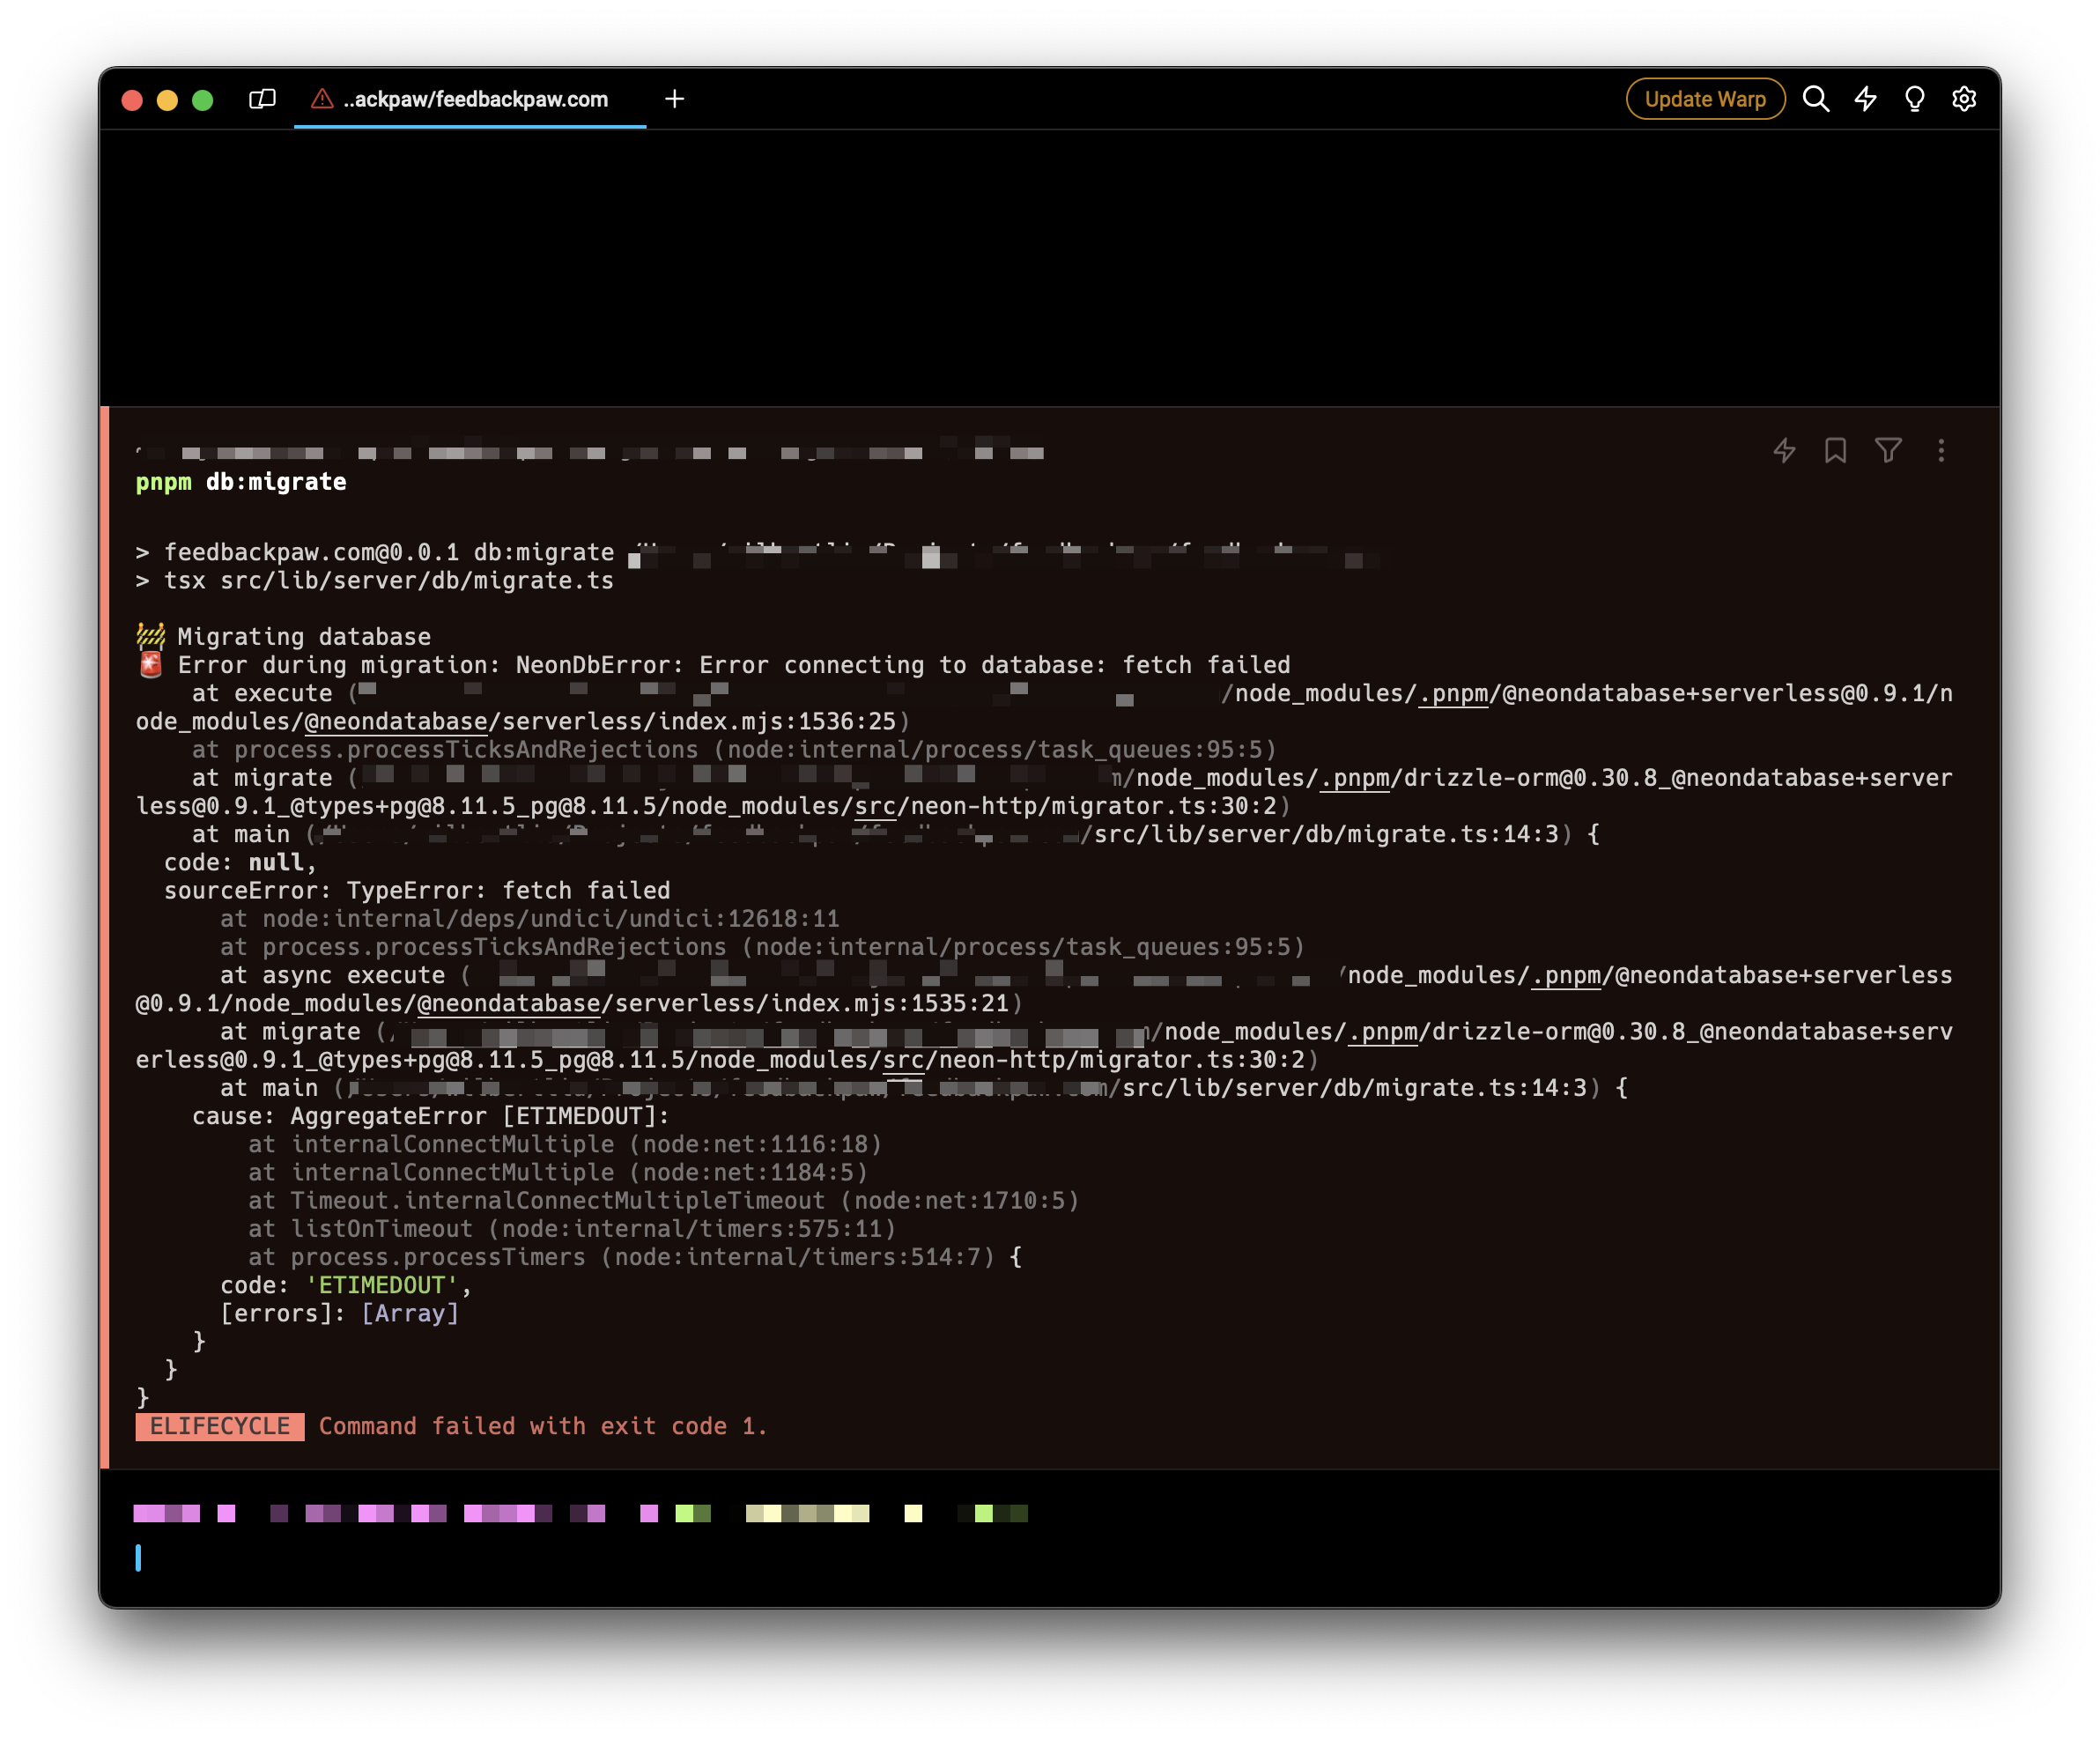Filter the block output with the funnel icon
Screen dimensions: 2100x1739
click(1888, 451)
